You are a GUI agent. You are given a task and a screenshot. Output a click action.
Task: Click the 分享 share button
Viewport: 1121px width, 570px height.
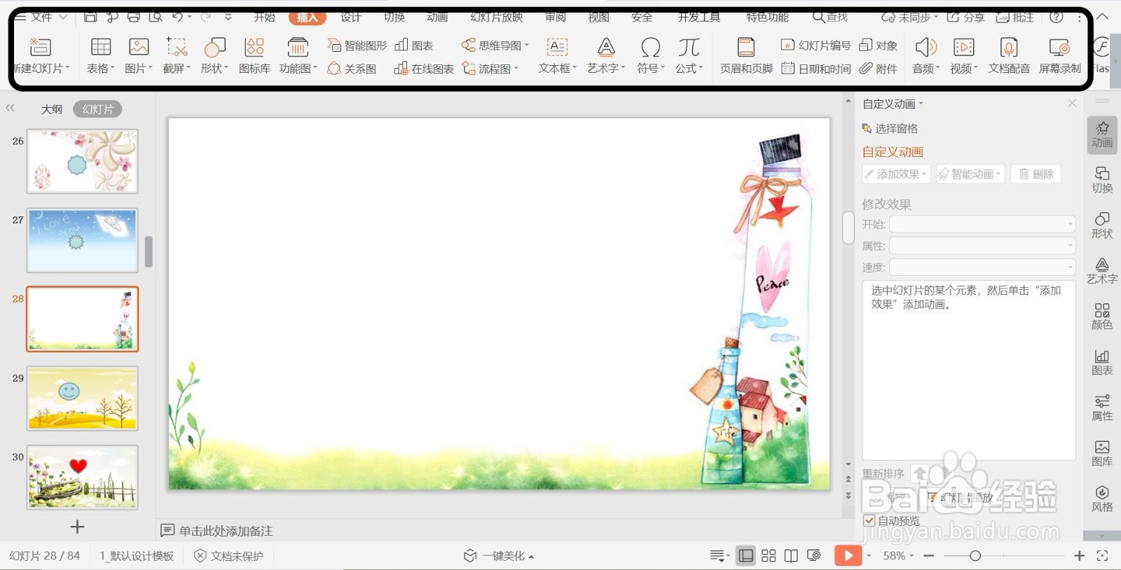pyautogui.click(x=966, y=17)
